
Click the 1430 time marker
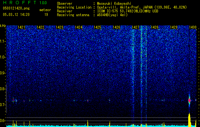pos(193,27)
